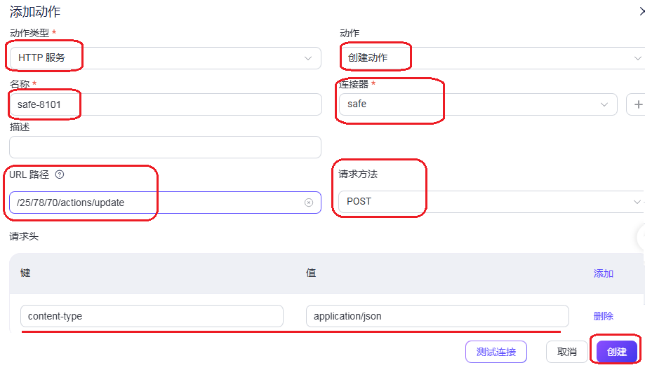Click the round floating button at right edge
This screenshot has height=370, width=645.
[641, 238]
